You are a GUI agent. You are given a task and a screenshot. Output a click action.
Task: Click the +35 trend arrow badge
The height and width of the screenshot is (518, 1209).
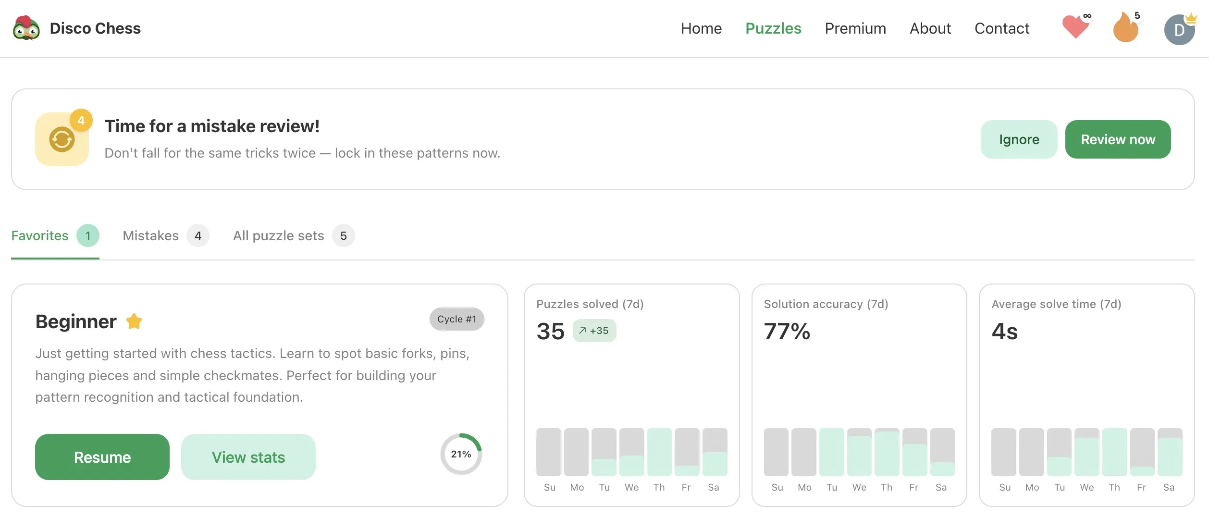594,331
